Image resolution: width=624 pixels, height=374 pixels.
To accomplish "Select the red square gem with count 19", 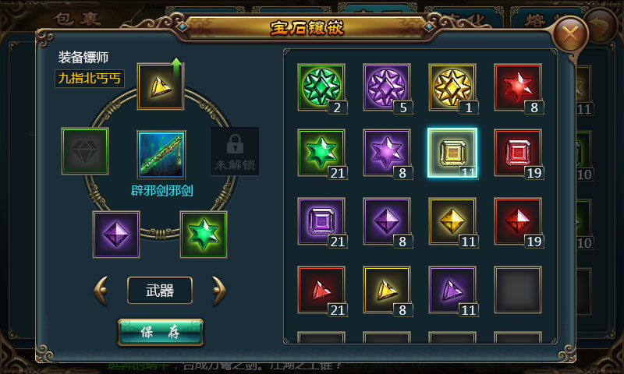I will (x=518, y=153).
